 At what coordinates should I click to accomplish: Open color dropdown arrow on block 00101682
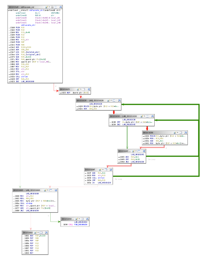[38, 232]
